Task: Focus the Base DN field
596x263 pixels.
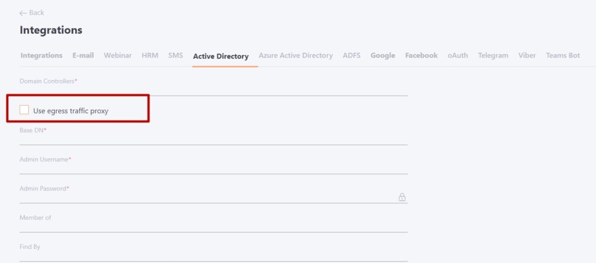Action: coord(214,139)
